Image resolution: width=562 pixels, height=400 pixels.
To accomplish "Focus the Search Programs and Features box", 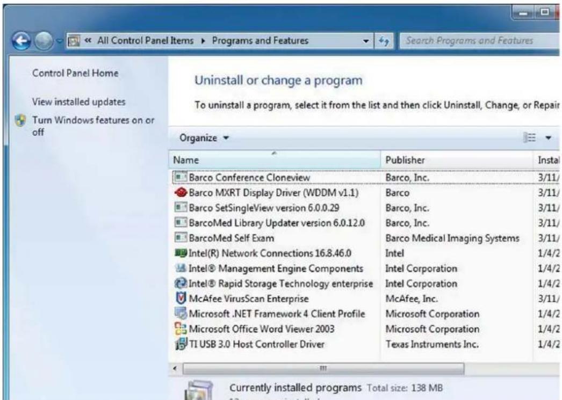I will click(x=479, y=40).
